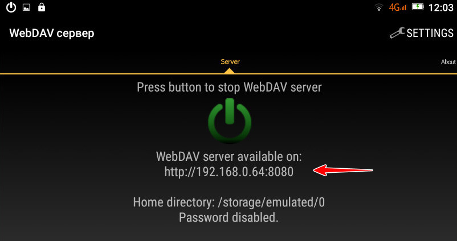The height and width of the screenshot is (241, 457).
Task: Tap the Home directory /storage/emulated/0 text
Action: (x=229, y=202)
